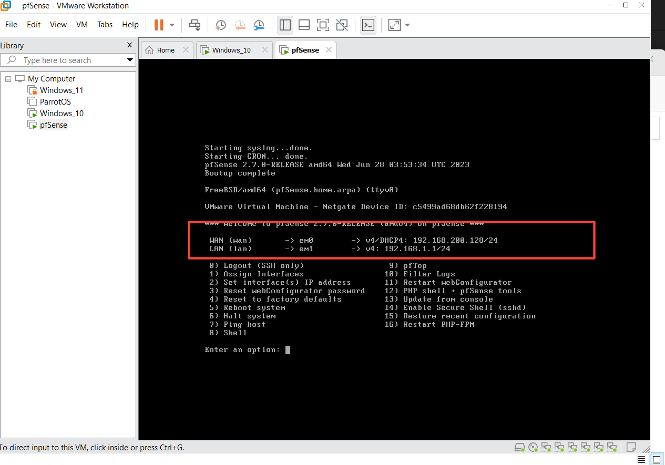This screenshot has width=665, height=465.
Task: Click the 'Bootup complete' console line
Action: tap(240, 173)
